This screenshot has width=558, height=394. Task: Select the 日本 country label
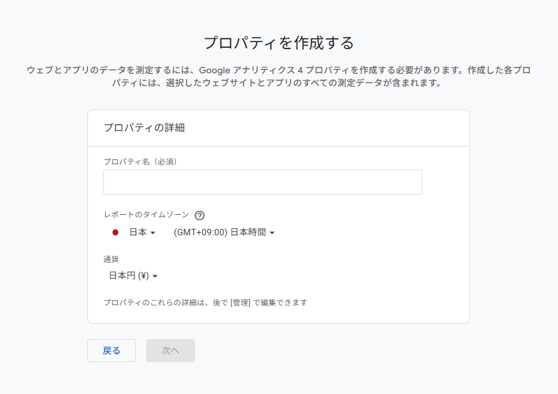[x=138, y=233]
